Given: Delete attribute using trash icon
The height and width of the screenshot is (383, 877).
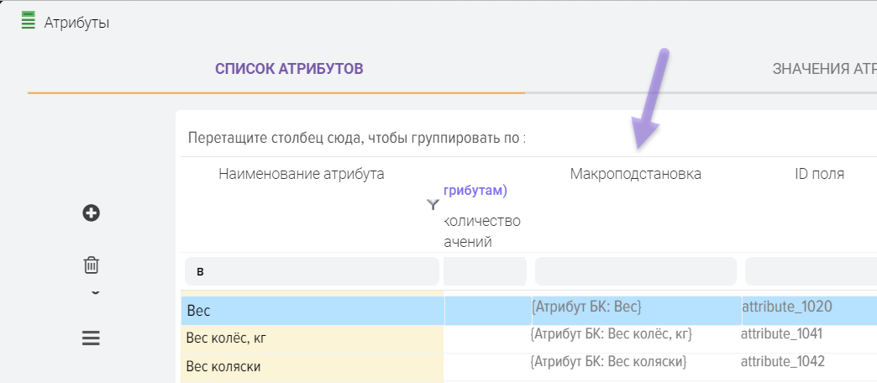Looking at the screenshot, I should [92, 265].
